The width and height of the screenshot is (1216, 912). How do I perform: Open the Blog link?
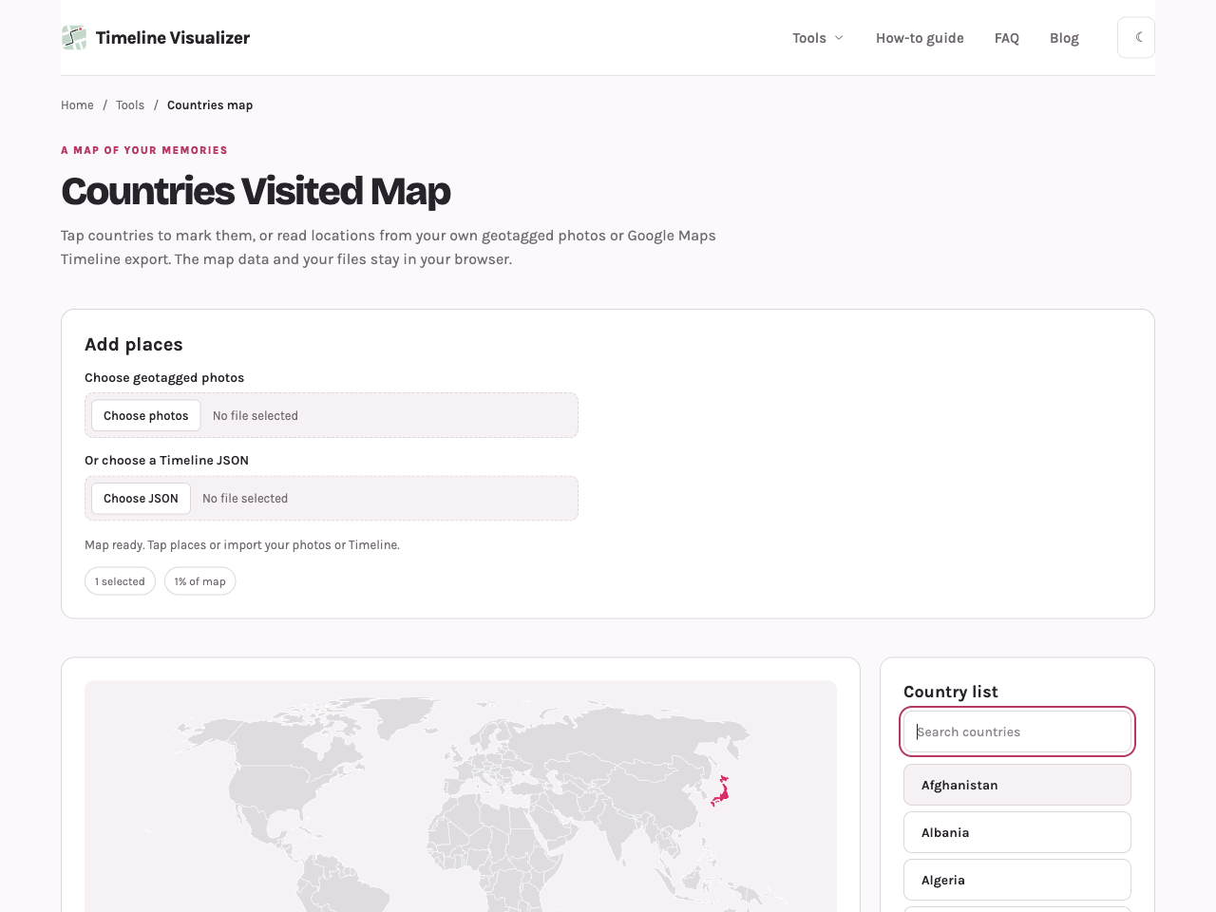click(x=1064, y=38)
